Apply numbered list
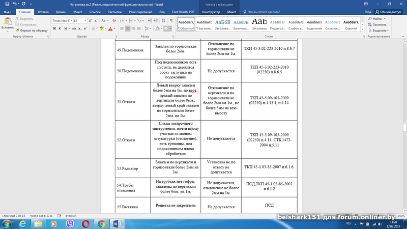 coord(131,20)
